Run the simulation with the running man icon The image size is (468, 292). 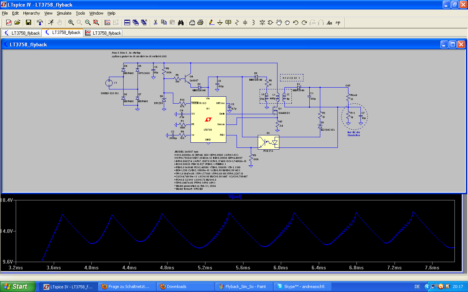[51, 23]
